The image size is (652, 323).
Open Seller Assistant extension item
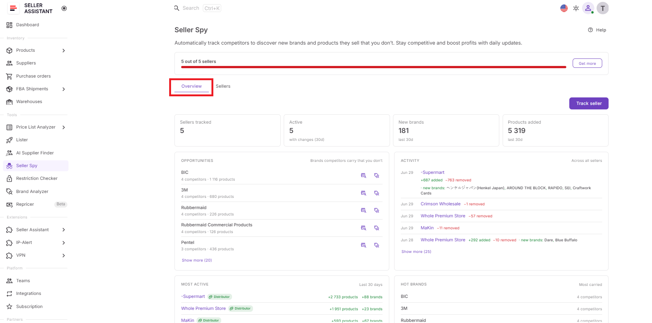[32, 230]
